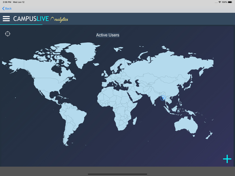The image size is (235, 176).
Task: Tap the crosshair locate icon
Action: [x=8, y=34]
